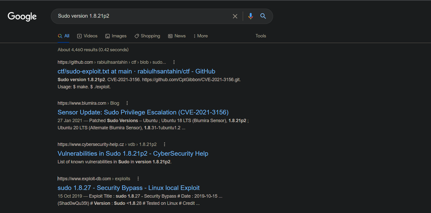Expand the More search options menu

pos(201,36)
